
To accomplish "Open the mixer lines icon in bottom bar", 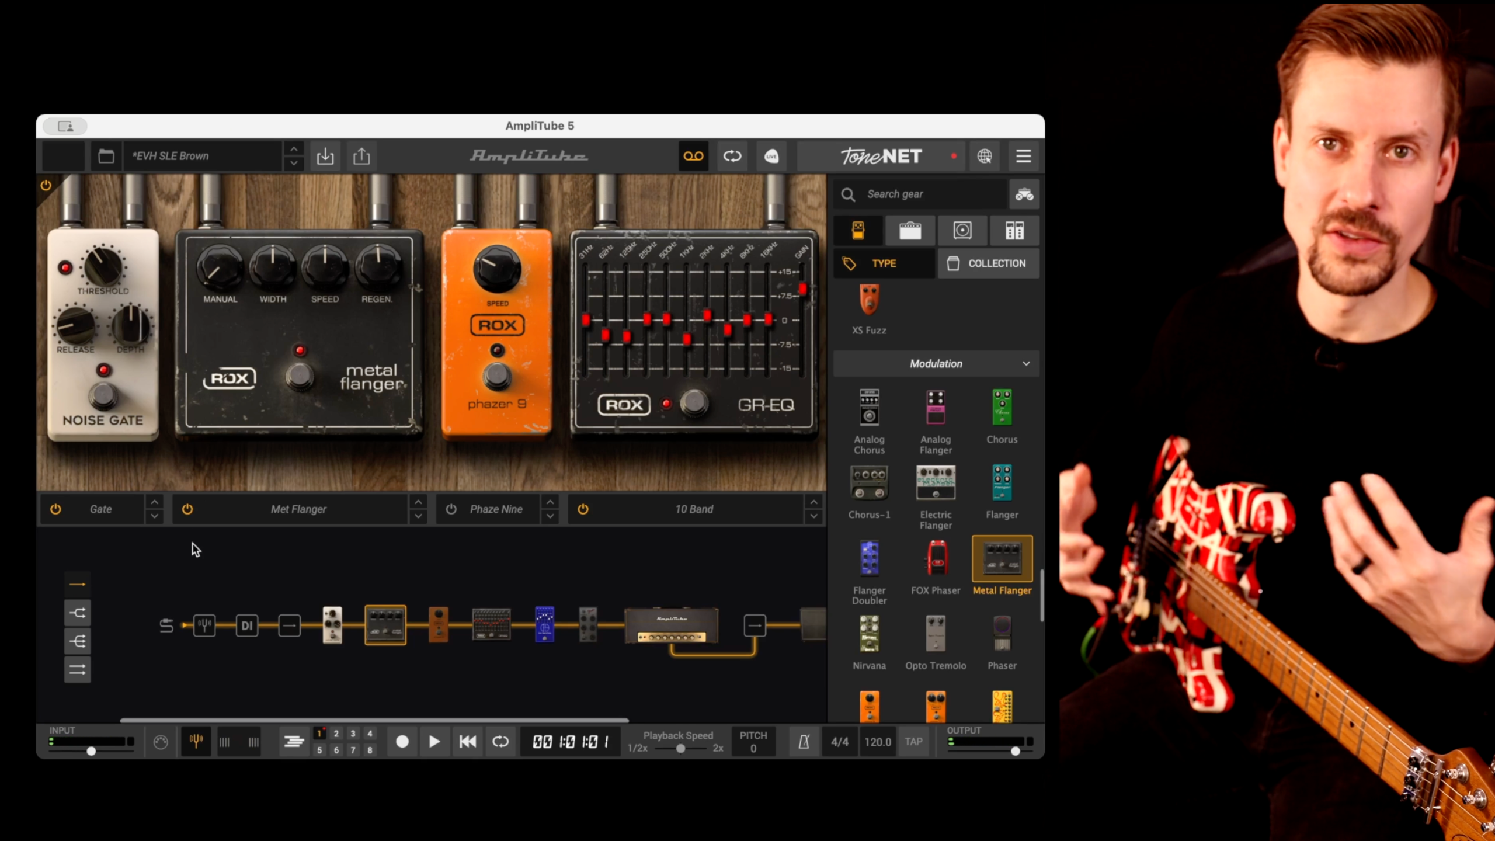I will [x=294, y=742].
